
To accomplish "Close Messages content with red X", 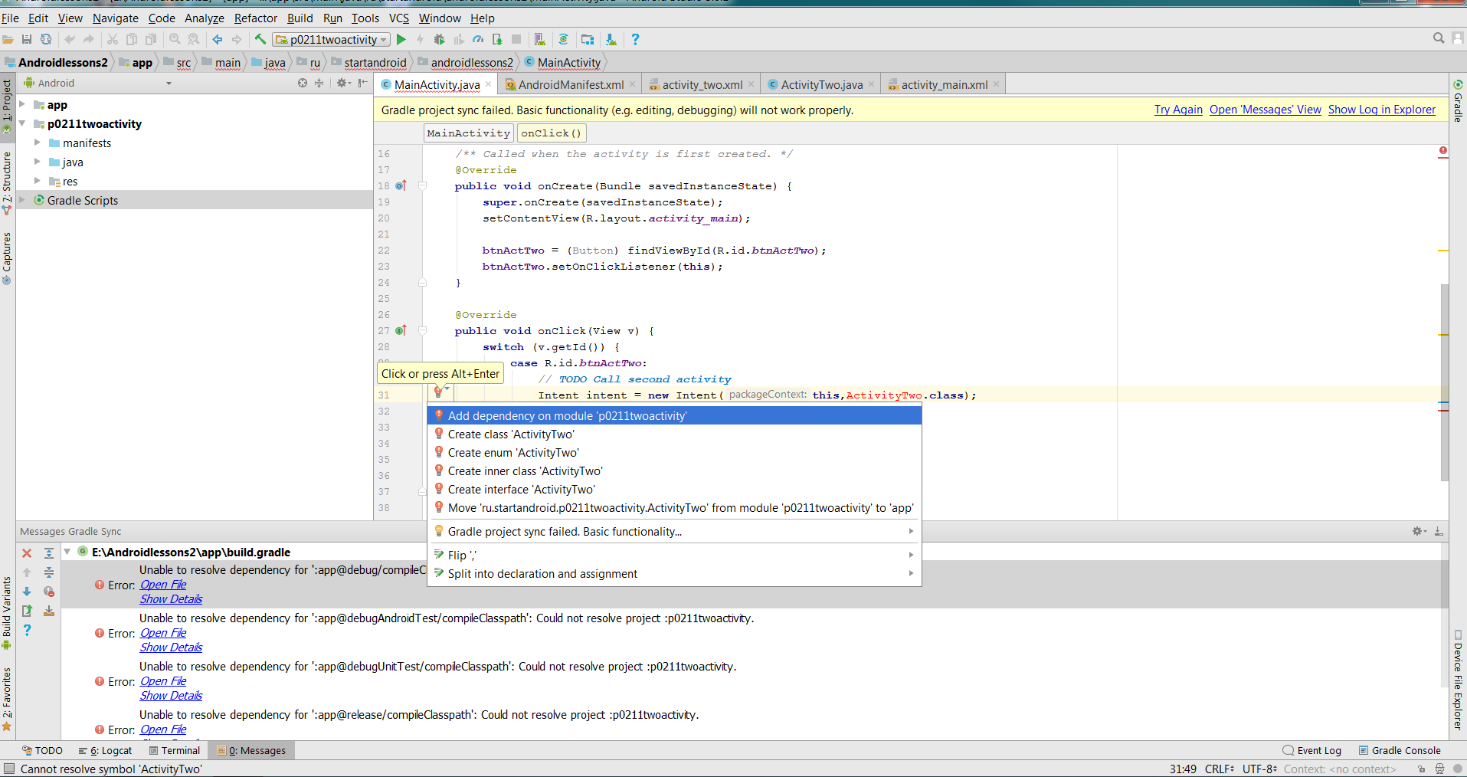I will click(27, 553).
